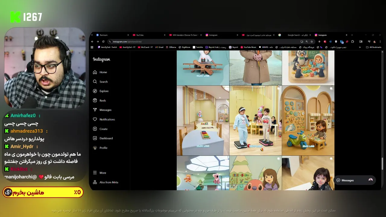Open Reels from sidebar
The width and height of the screenshot is (386, 217).
[99, 101]
